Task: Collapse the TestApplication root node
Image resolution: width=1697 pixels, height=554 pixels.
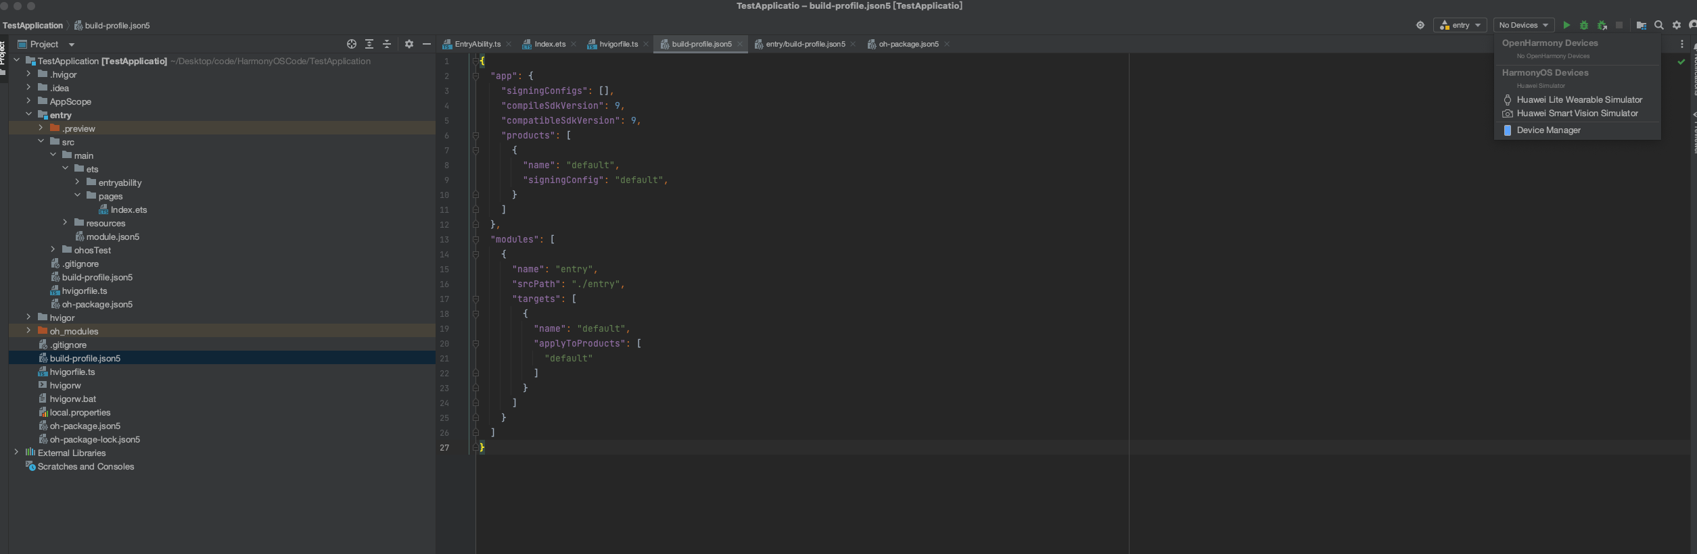Action: click(x=16, y=60)
